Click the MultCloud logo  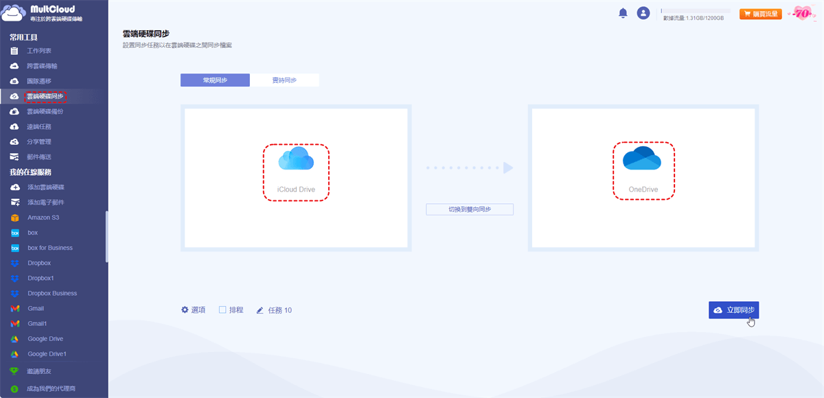(43, 14)
